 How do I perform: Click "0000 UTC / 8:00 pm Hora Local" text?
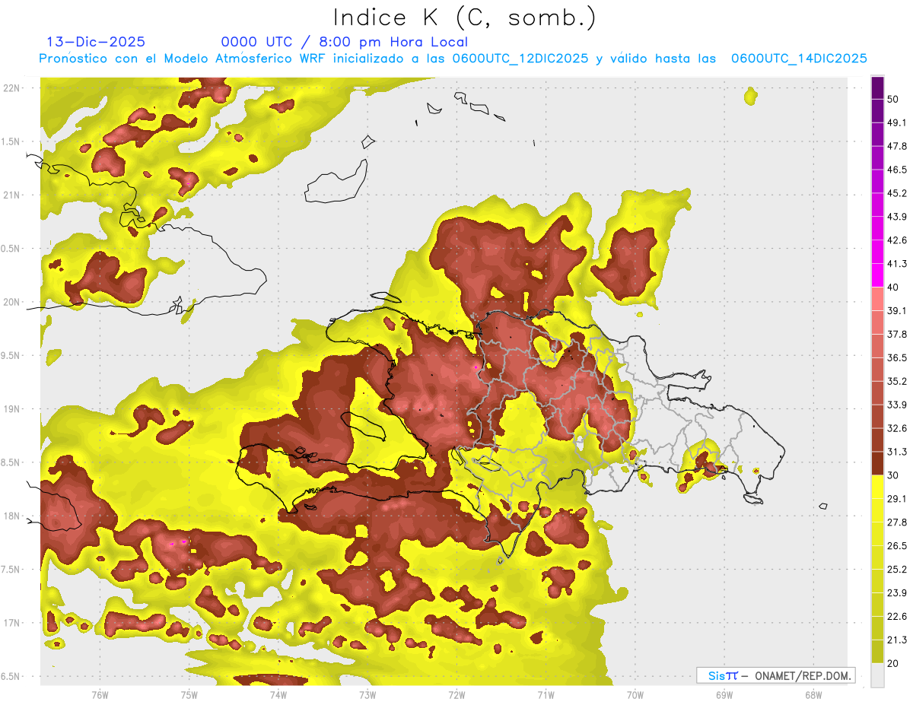[344, 42]
